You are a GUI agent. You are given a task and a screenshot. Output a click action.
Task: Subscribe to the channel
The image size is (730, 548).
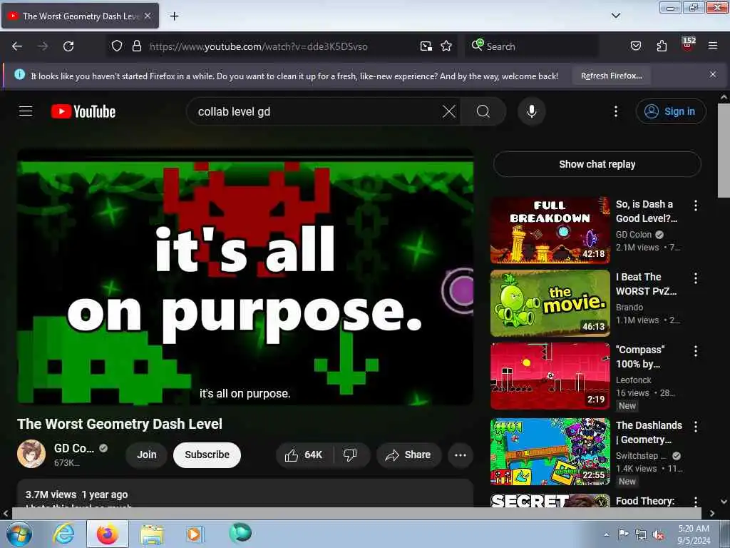click(207, 455)
